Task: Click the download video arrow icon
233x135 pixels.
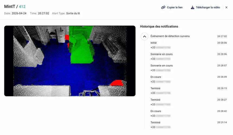Action: 192,7
